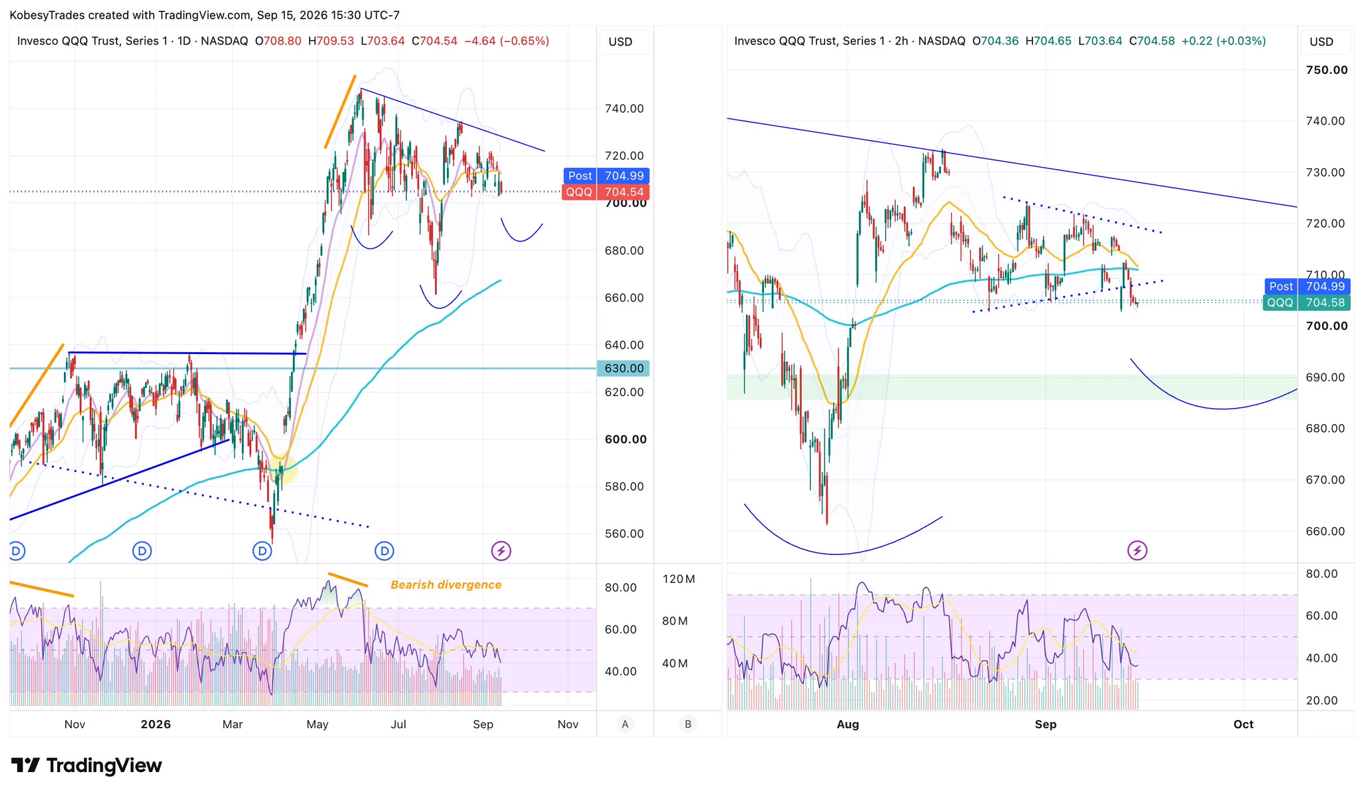The width and height of the screenshot is (1364, 794).
Task: Select the B scale button
Action: click(x=688, y=724)
